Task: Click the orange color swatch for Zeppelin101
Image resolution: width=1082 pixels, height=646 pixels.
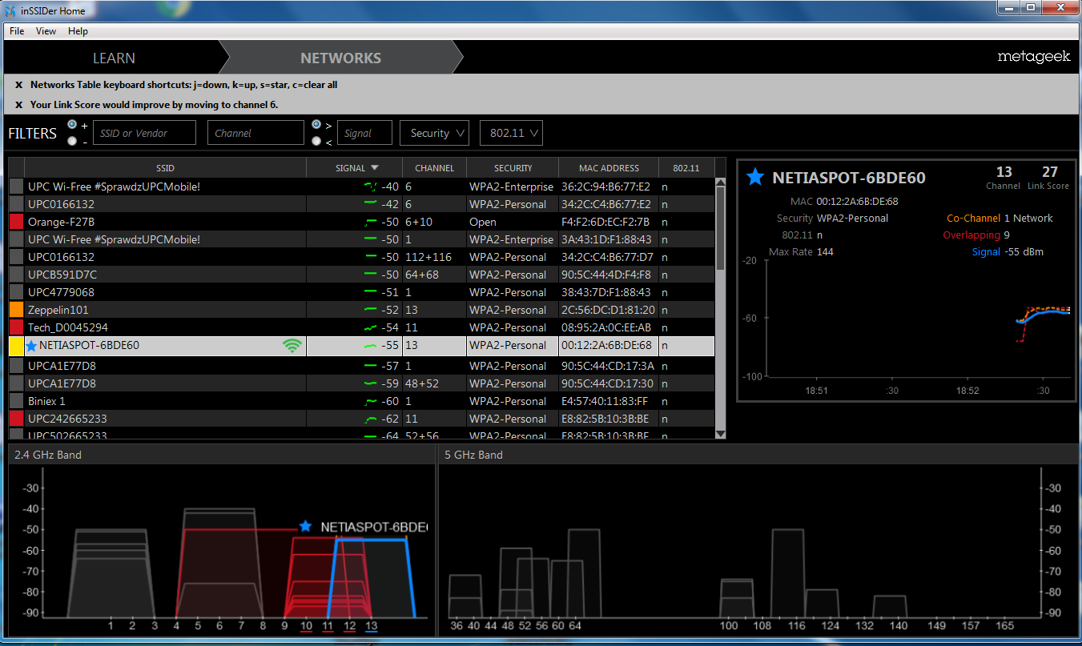Action: point(16,310)
